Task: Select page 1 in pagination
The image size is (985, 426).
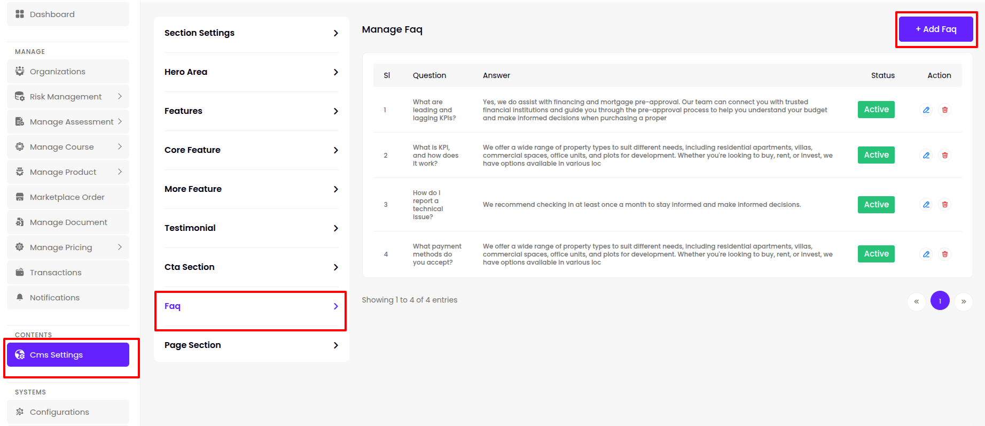Action: (x=940, y=301)
